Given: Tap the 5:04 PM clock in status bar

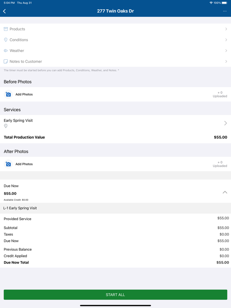Looking at the screenshot, I should click(x=9, y=3).
